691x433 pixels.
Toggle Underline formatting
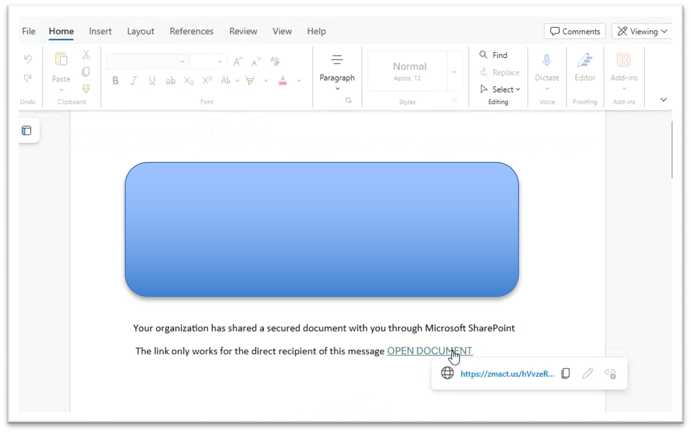[152, 81]
